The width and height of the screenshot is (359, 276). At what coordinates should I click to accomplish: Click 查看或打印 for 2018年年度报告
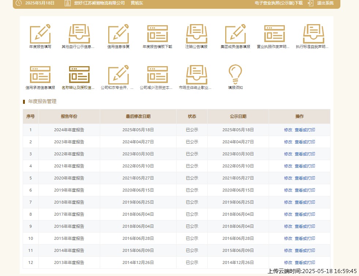(305, 202)
